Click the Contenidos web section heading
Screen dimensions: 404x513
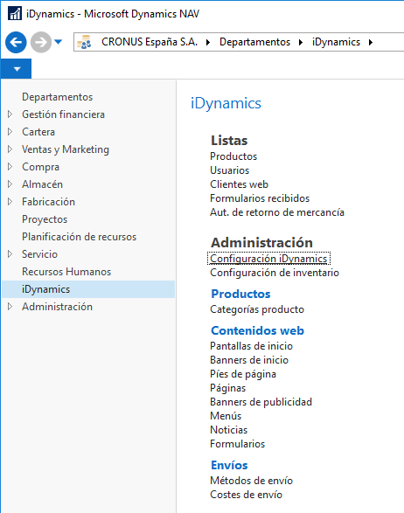point(257,330)
